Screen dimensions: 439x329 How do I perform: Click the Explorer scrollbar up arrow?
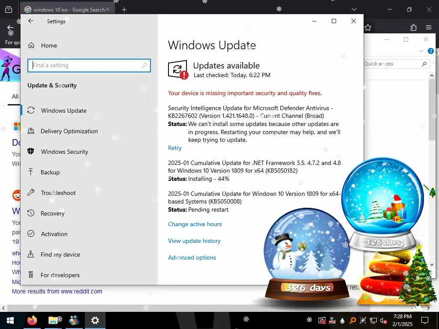click(432, 75)
